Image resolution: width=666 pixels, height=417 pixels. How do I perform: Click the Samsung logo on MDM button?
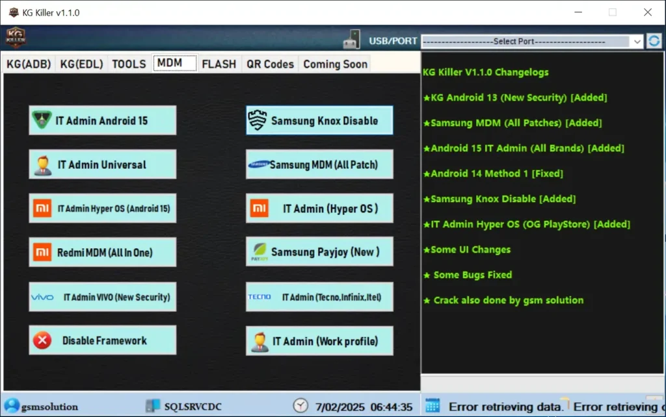[259, 164]
